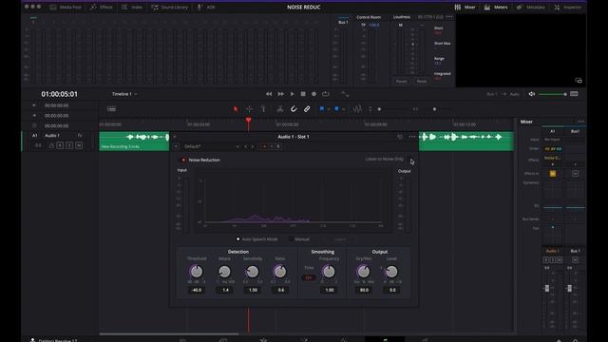Click the Learn button

pos(340,239)
